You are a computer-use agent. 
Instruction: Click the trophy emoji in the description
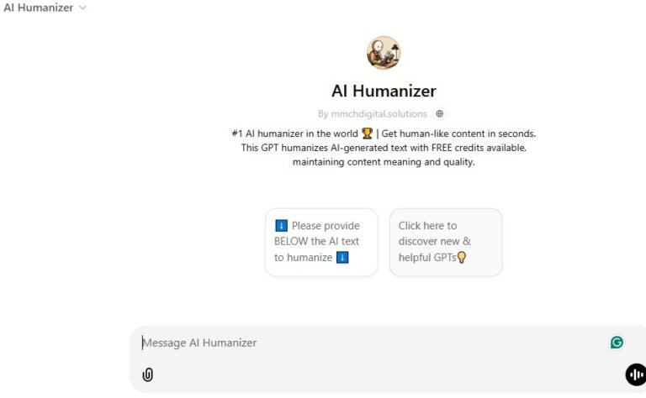[367, 134]
